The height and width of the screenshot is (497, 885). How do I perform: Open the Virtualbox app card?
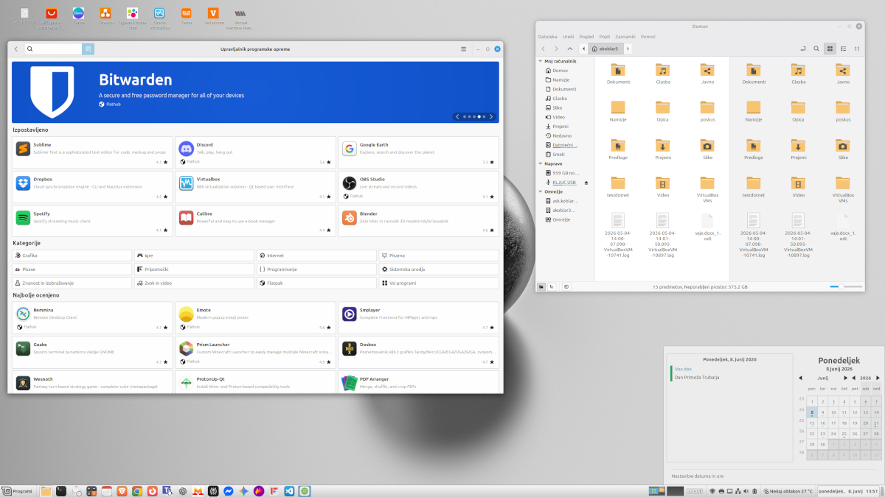255,187
